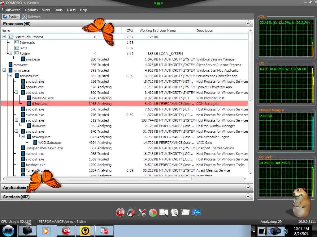Click the magnifier over window toolbar icon
Image resolution: width=317 pixels, height=237 pixels.
164,212
